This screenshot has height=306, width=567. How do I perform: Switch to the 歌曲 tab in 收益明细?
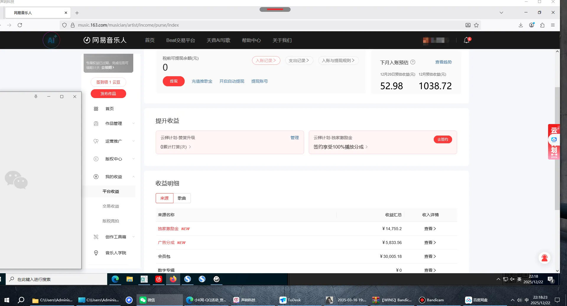click(x=182, y=198)
